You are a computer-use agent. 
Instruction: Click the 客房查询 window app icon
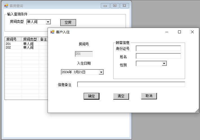6,6
